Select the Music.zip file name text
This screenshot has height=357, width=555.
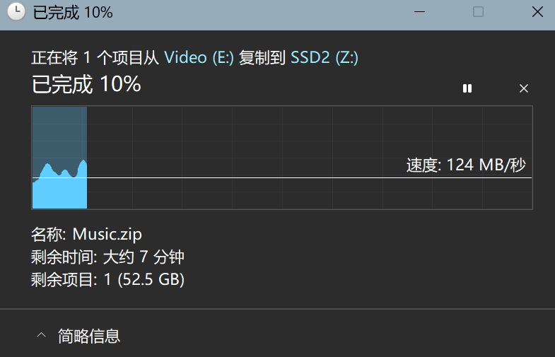(x=107, y=234)
